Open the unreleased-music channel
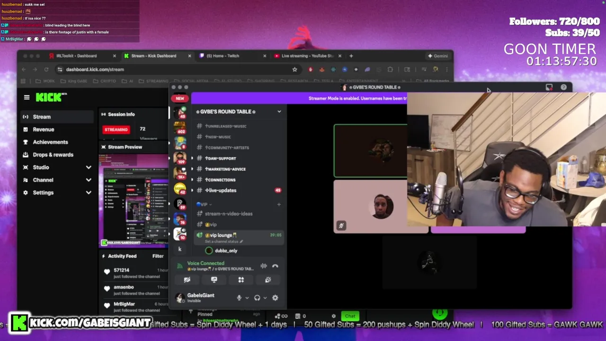The height and width of the screenshot is (341, 606). click(x=225, y=126)
